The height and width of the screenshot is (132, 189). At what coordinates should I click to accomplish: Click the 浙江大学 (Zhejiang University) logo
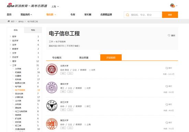pyautogui.click(x=52, y=106)
